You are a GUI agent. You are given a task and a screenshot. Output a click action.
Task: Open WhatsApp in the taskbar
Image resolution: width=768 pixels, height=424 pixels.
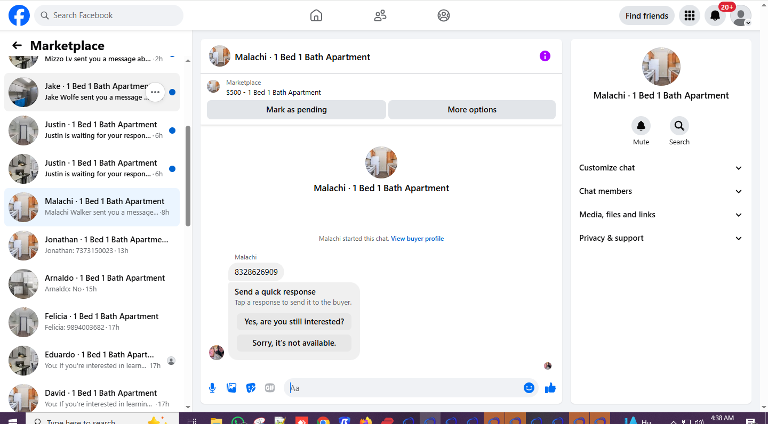[238, 421]
